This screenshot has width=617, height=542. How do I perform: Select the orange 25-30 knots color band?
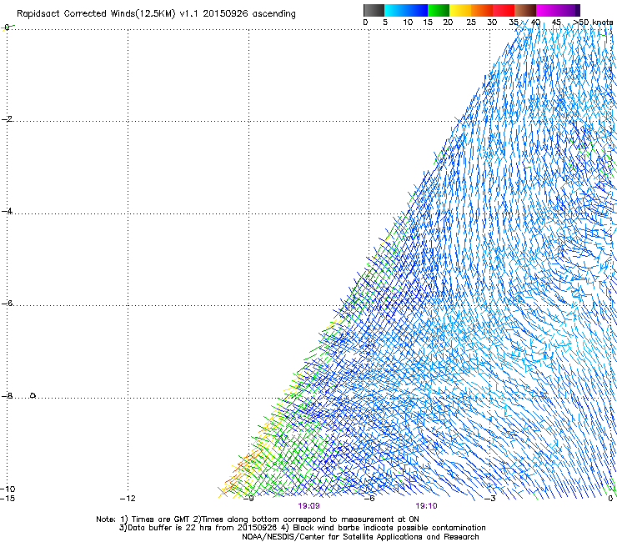(482, 10)
